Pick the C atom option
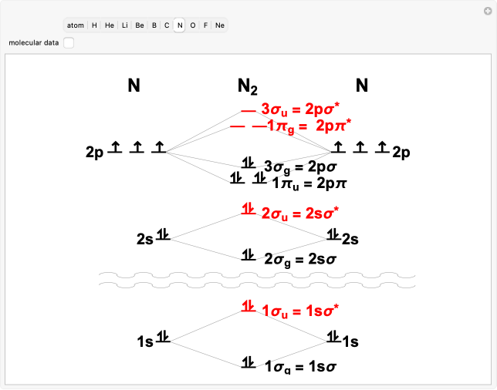This screenshot has height=390, width=497. (167, 25)
